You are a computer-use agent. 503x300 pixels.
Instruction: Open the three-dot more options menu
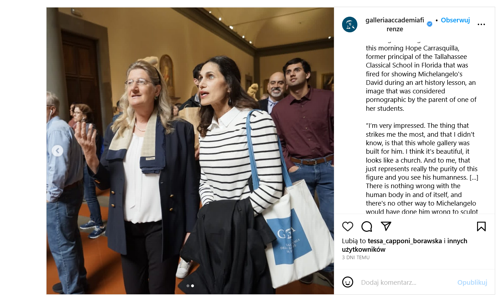481,24
